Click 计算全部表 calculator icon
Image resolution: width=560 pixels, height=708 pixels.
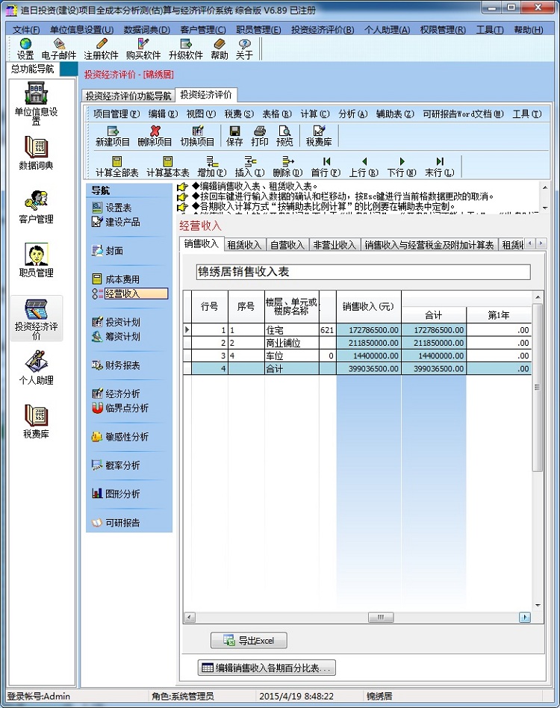coord(117,167)
